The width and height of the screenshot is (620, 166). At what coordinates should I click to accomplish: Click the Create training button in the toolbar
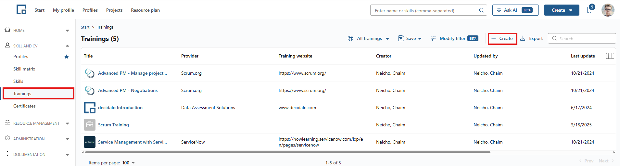[x=502, y=38]
